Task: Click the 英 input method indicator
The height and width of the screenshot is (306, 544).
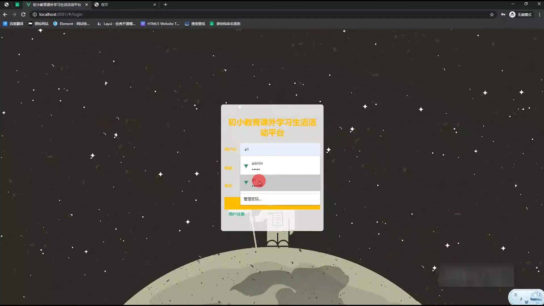Action: click(x=516, y=295)
